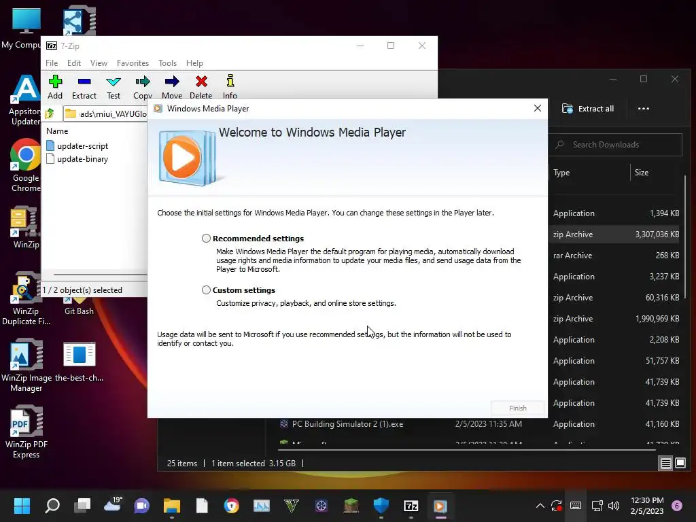
Task: Run Test on archive in 7-Zip
Action: [x=114, y=86]
